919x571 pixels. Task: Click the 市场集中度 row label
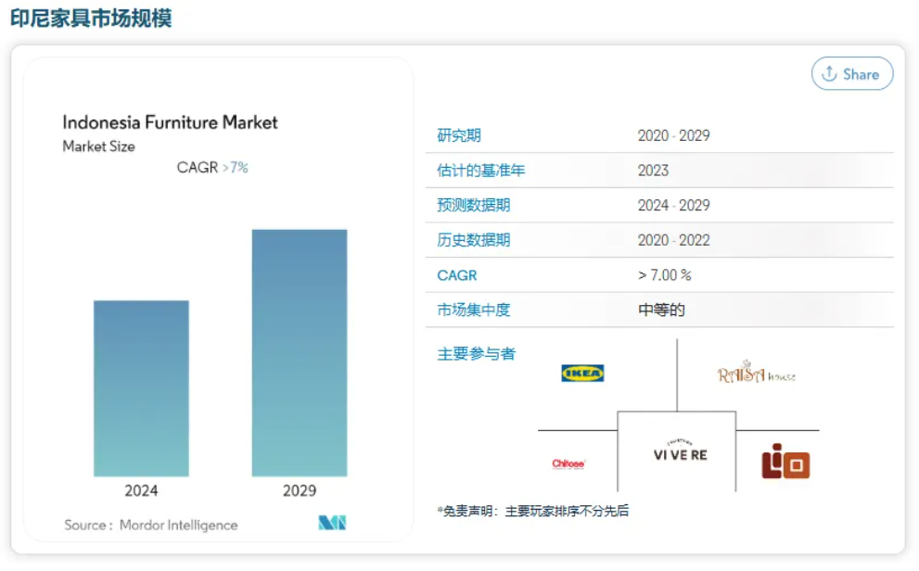click(474, 310)
